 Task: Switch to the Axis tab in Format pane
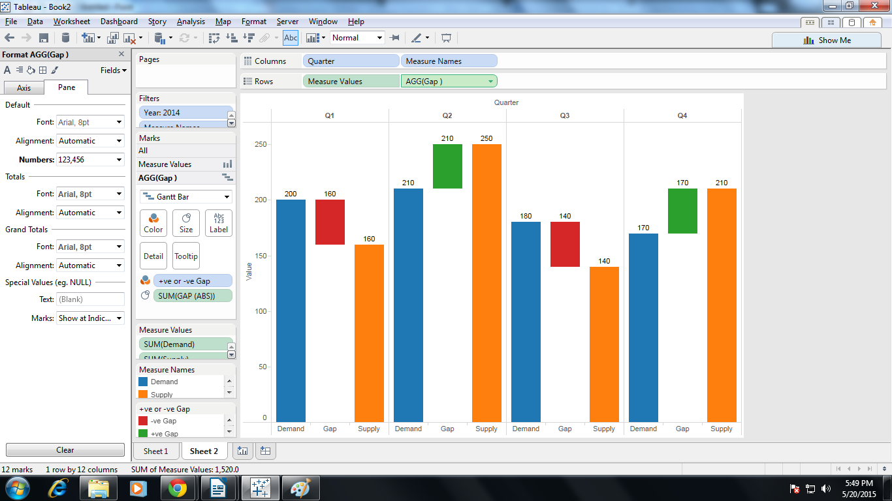pos(24,87)
